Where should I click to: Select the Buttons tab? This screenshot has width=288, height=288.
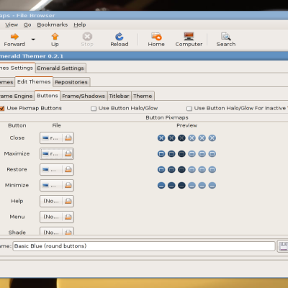tap(48, 96)
